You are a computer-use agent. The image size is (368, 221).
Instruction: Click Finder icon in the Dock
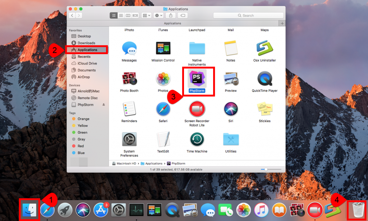pyautogui.click(x=28, y=210)
